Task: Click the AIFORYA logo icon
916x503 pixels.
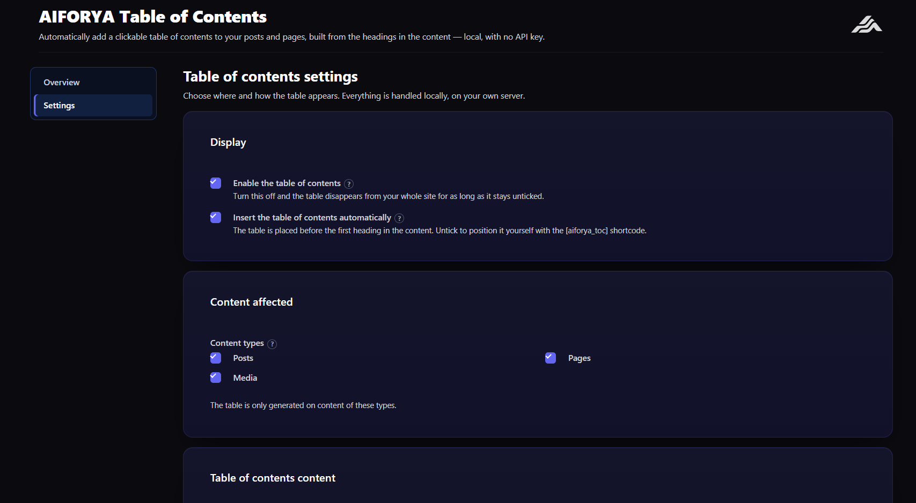Action: 866,24
